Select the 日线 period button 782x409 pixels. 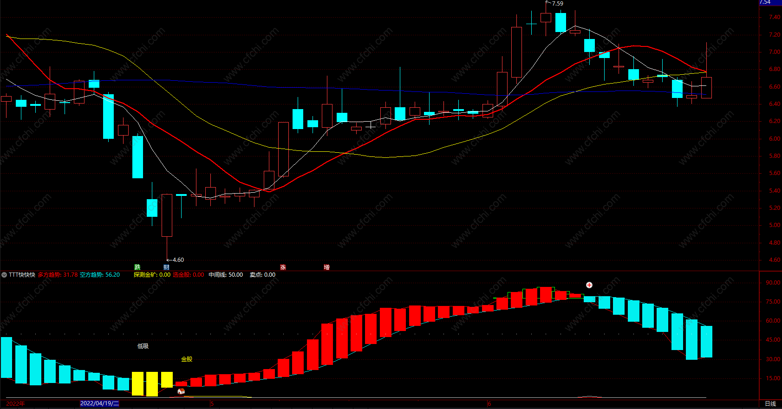point(770,404)
